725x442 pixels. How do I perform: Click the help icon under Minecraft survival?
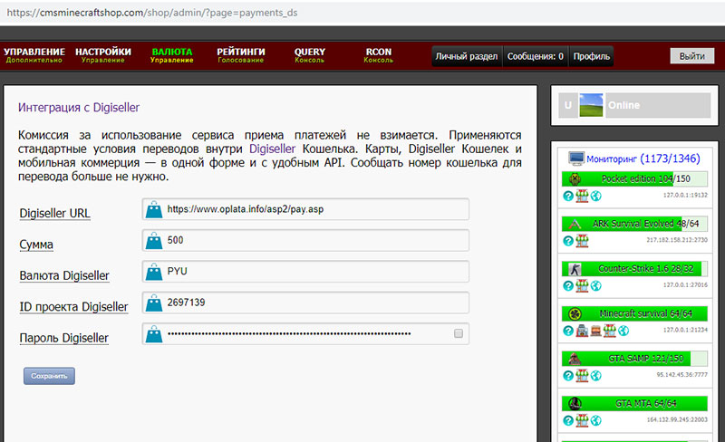pos(568,331)
